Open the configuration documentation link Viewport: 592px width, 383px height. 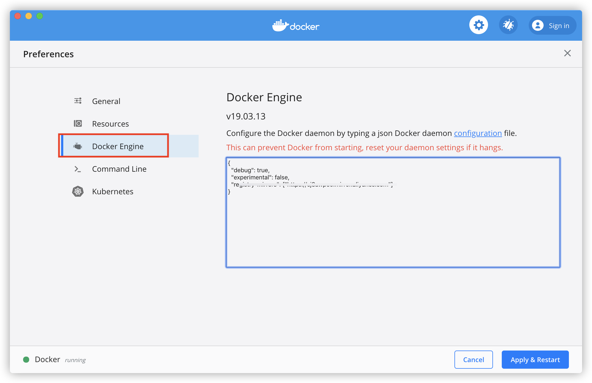pos(478,133)
